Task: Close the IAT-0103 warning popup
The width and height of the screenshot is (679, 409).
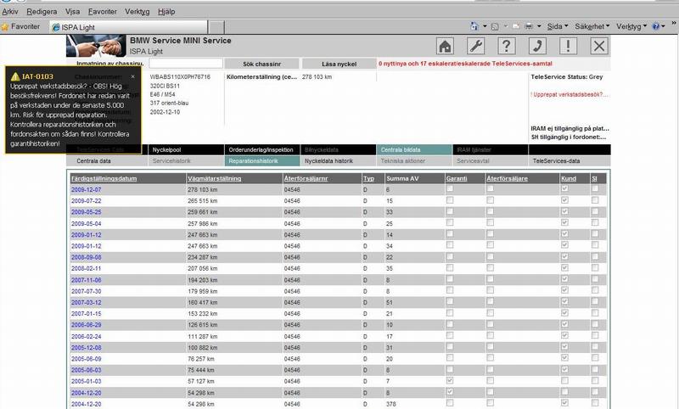Action: [x=132, y=76]
